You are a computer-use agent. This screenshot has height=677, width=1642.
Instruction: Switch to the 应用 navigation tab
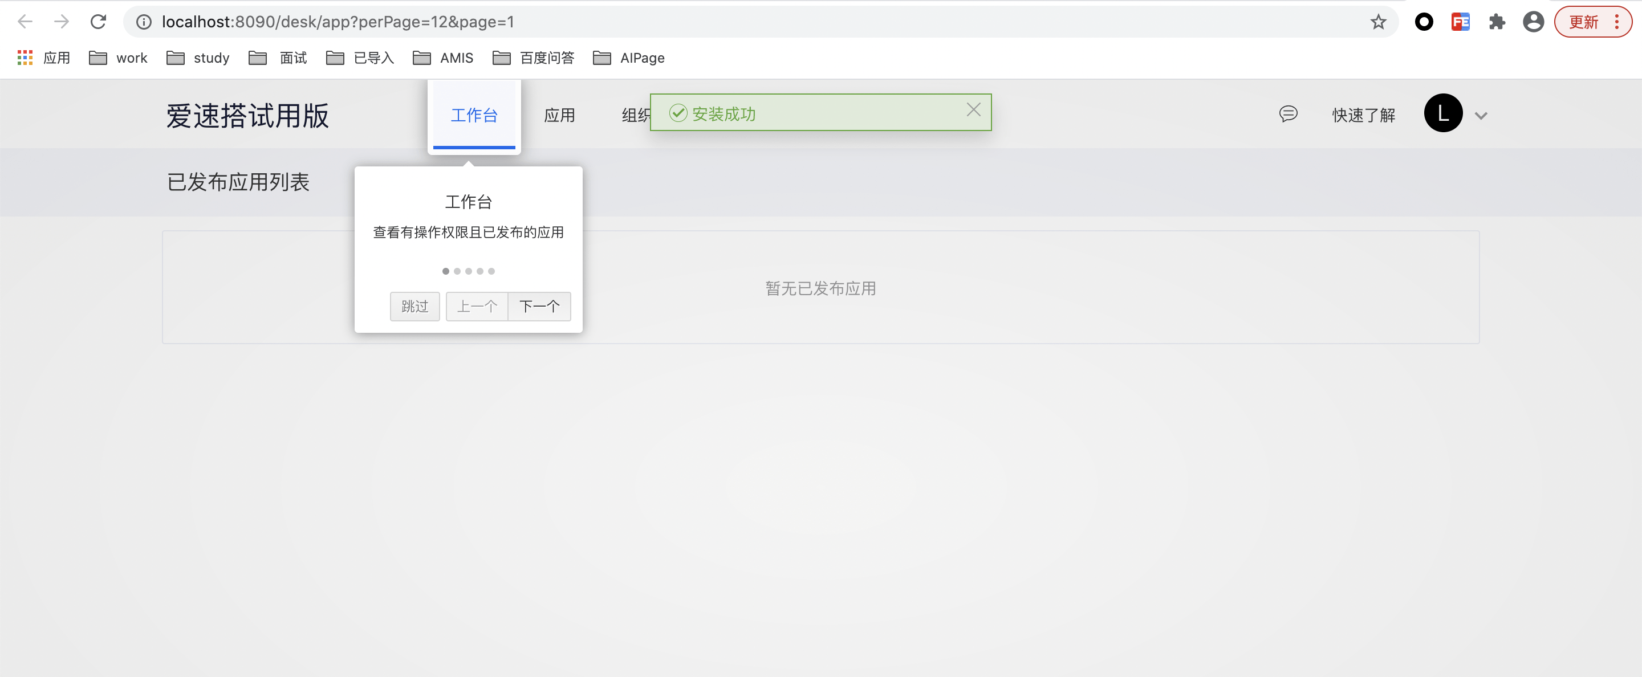pyautogui.click(x=559, y=115)
